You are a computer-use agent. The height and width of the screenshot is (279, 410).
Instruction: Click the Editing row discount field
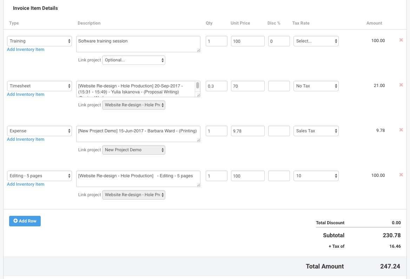pos(279,176)
